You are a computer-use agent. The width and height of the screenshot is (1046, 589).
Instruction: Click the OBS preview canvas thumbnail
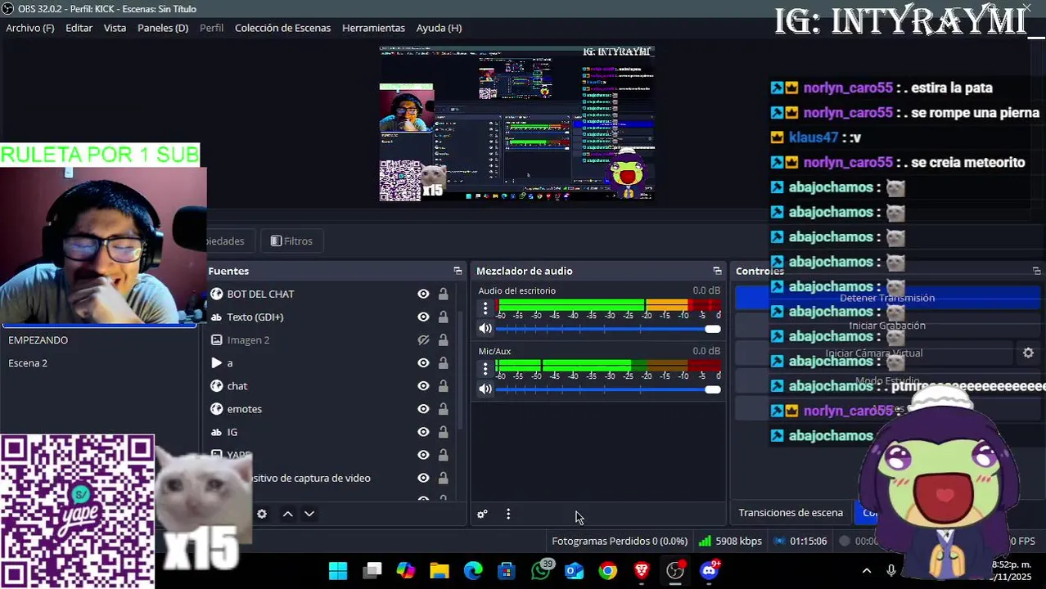[x=516, y=124]
